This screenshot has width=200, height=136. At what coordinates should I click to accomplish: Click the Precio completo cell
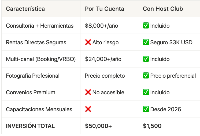[x=105, y=76]
